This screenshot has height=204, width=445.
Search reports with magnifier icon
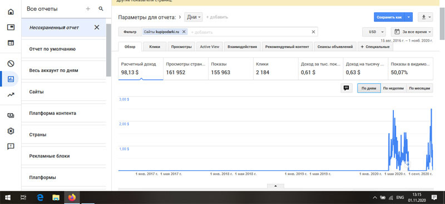click(101, 9)
